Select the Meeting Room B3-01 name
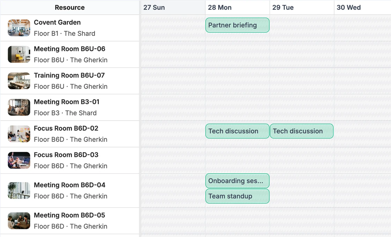This screenshot has height=237, width=391. click(x=67, y=102)
